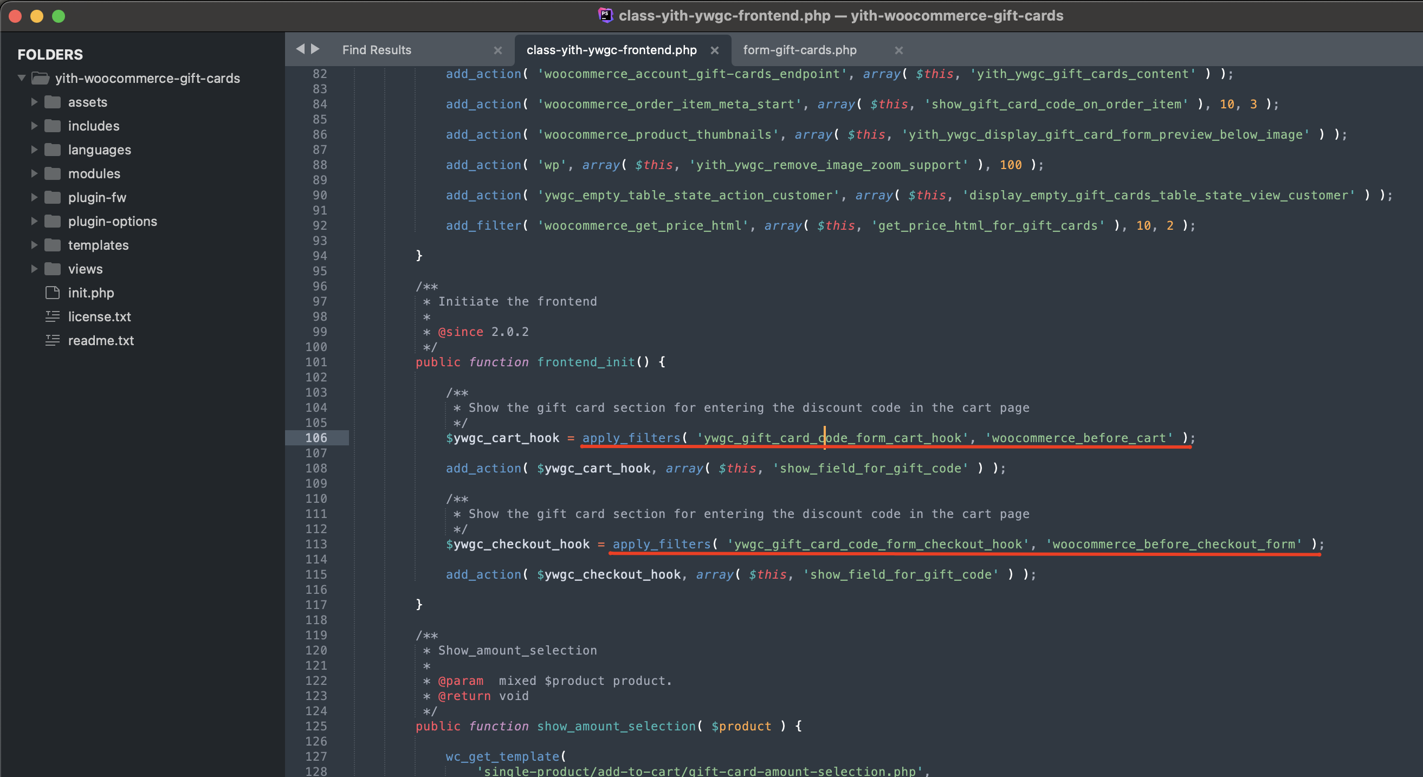Click the @return void docblock tag
Screen dimensions: 1423x777
click(x=483, y=696)
